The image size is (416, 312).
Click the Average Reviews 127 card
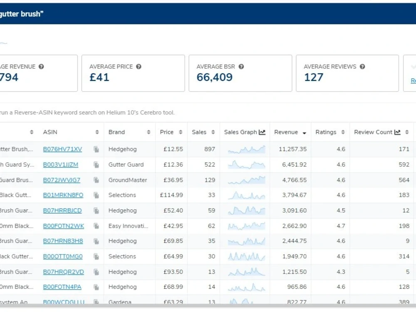[347, 73]
